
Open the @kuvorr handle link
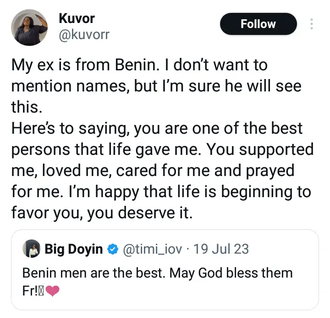pos(84,34)
